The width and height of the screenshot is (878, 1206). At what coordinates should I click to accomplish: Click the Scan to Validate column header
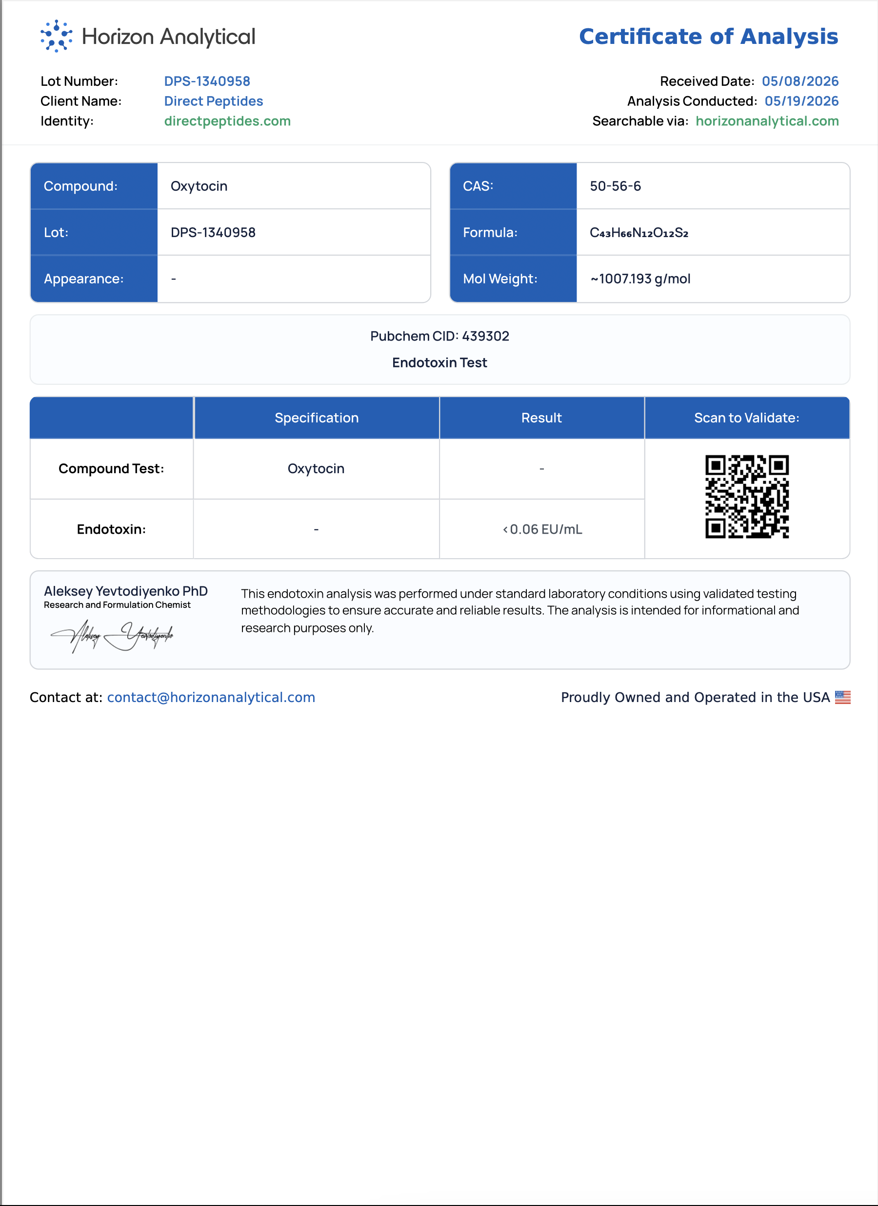point(747,418)
